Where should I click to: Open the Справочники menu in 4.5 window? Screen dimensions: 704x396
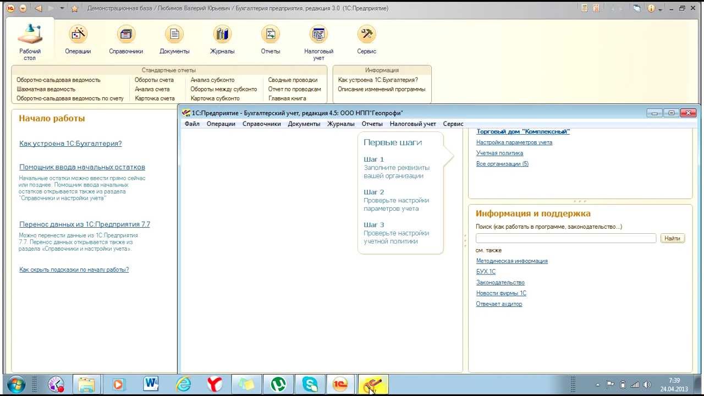coord(262,124)
